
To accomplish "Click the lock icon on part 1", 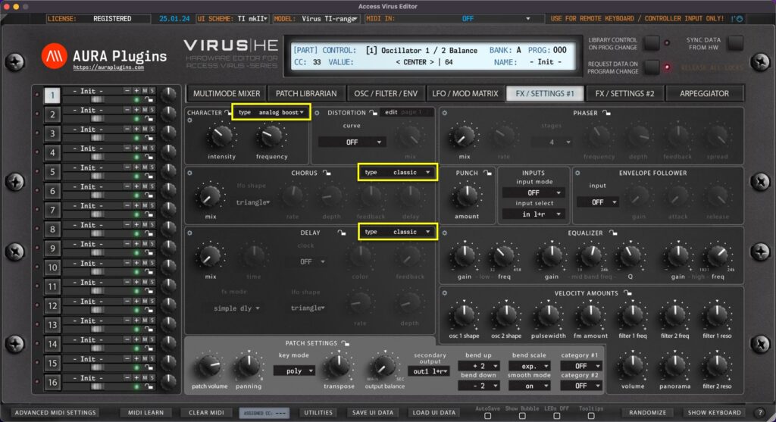I will click(149, 99).
